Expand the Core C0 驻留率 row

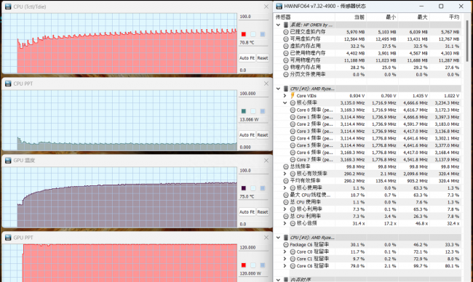pos(285,251)
